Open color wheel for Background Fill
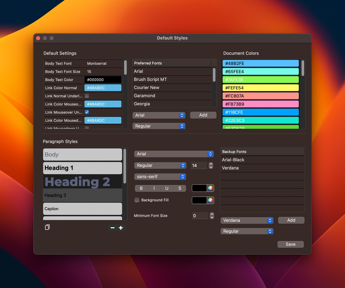This screenshot has width=345, height=288. pyautogui.click(x=210, y=200)
